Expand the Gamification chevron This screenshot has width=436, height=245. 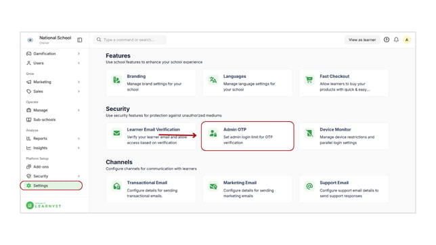tap(79, 53)
